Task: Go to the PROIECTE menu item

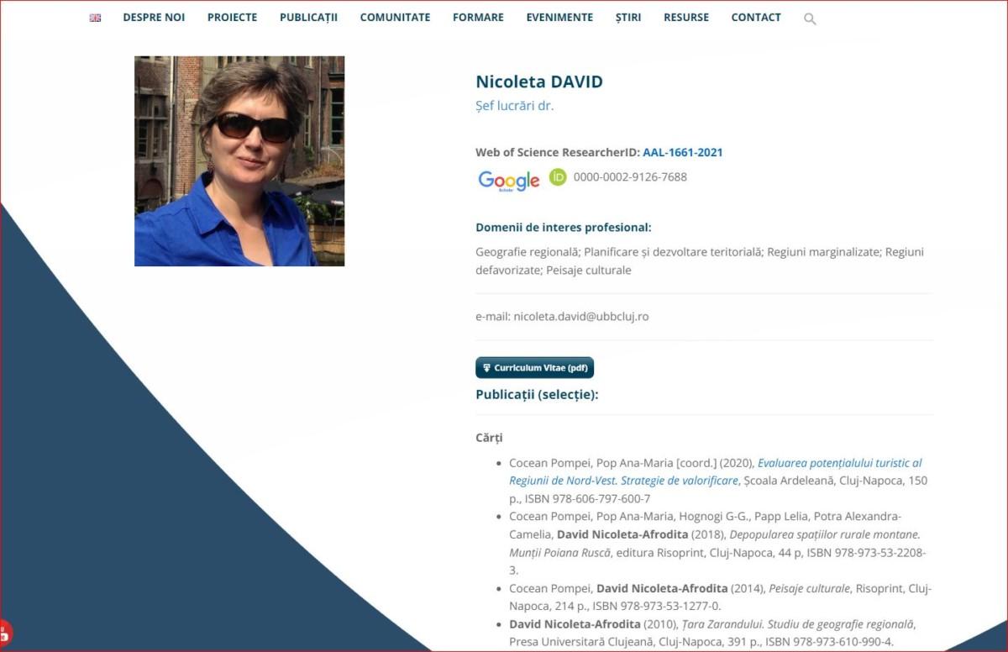Action: tap(232, 18)
